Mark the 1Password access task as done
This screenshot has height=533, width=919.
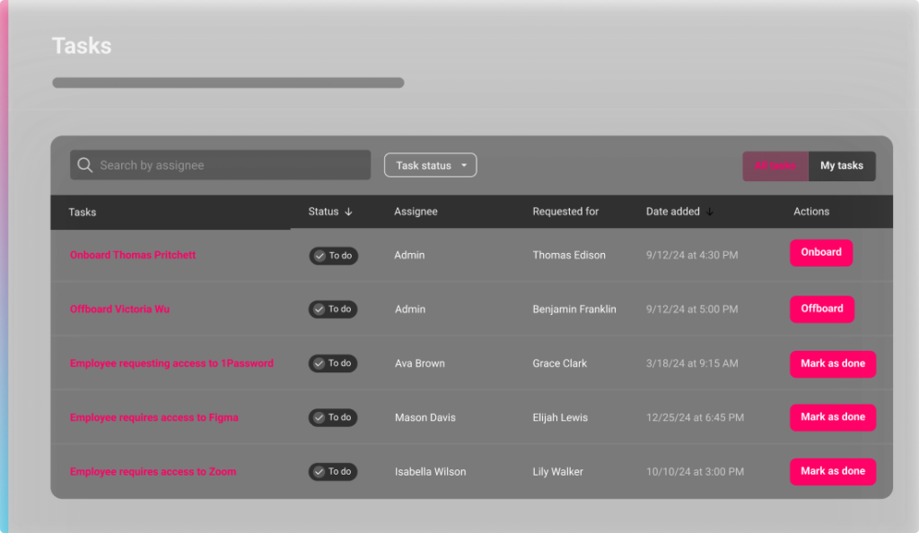tap(832, 363)
